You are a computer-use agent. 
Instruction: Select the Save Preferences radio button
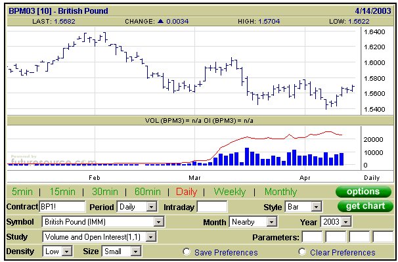[187, 251]
